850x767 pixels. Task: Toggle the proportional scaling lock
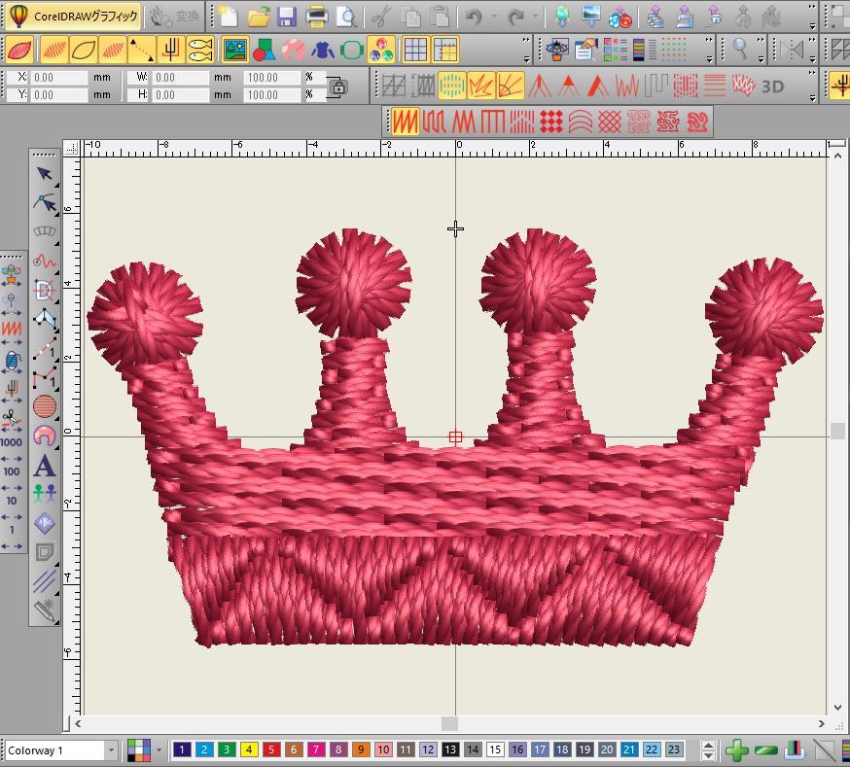pyautogui.click(x=337, y=87)
